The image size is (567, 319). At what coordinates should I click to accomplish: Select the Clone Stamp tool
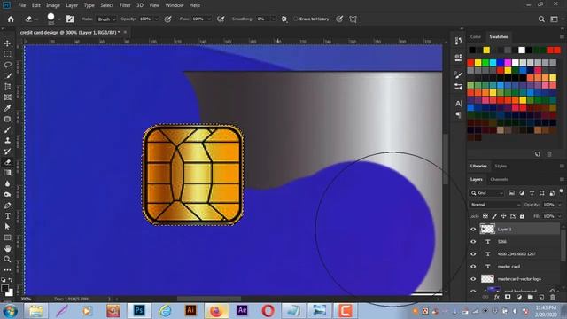7,141
